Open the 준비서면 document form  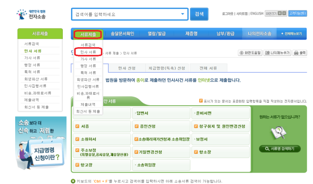click(x=221, y=113)
